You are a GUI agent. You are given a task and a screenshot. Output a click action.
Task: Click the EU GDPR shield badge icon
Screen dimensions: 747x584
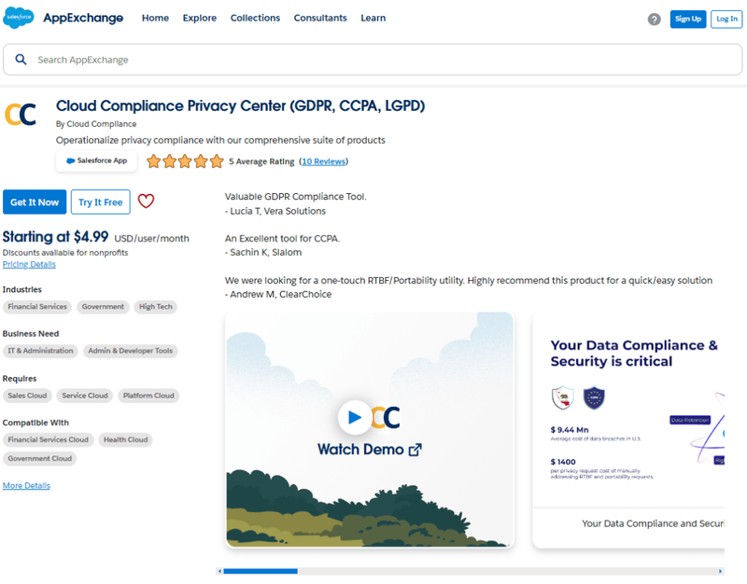(594, 397)
